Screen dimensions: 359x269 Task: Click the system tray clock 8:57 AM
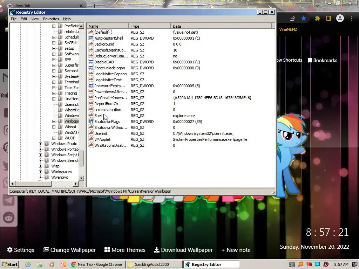coord(341,264)
